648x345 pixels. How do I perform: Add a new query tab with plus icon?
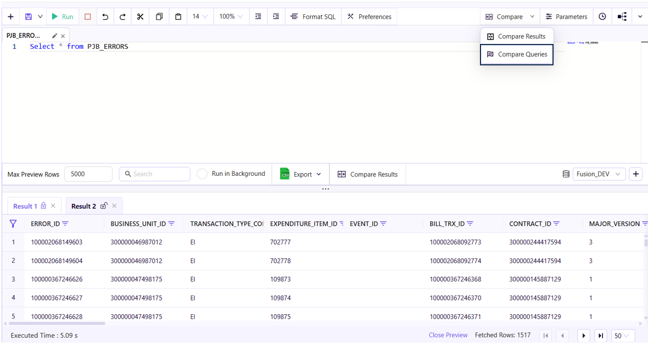pyautogui.click(x=11, y=16)
